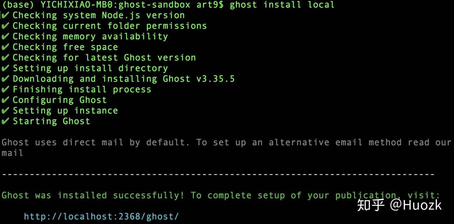Click the checkmark beside Downloading and installing Ghost
The height and width of the screenshot is (224, 454).
pyautogui.click(x=5, y=79)
